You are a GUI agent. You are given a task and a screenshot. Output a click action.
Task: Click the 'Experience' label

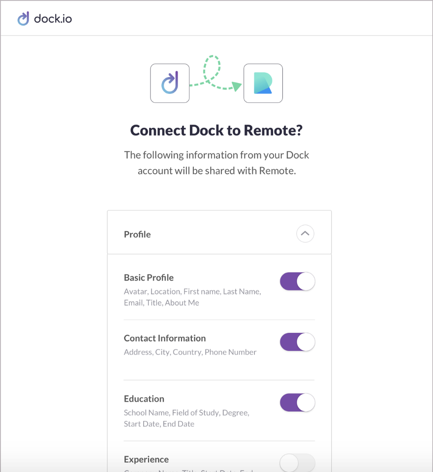click(146, 459)
